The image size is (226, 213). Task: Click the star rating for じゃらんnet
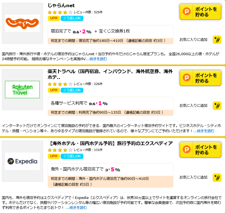(60, 12)
